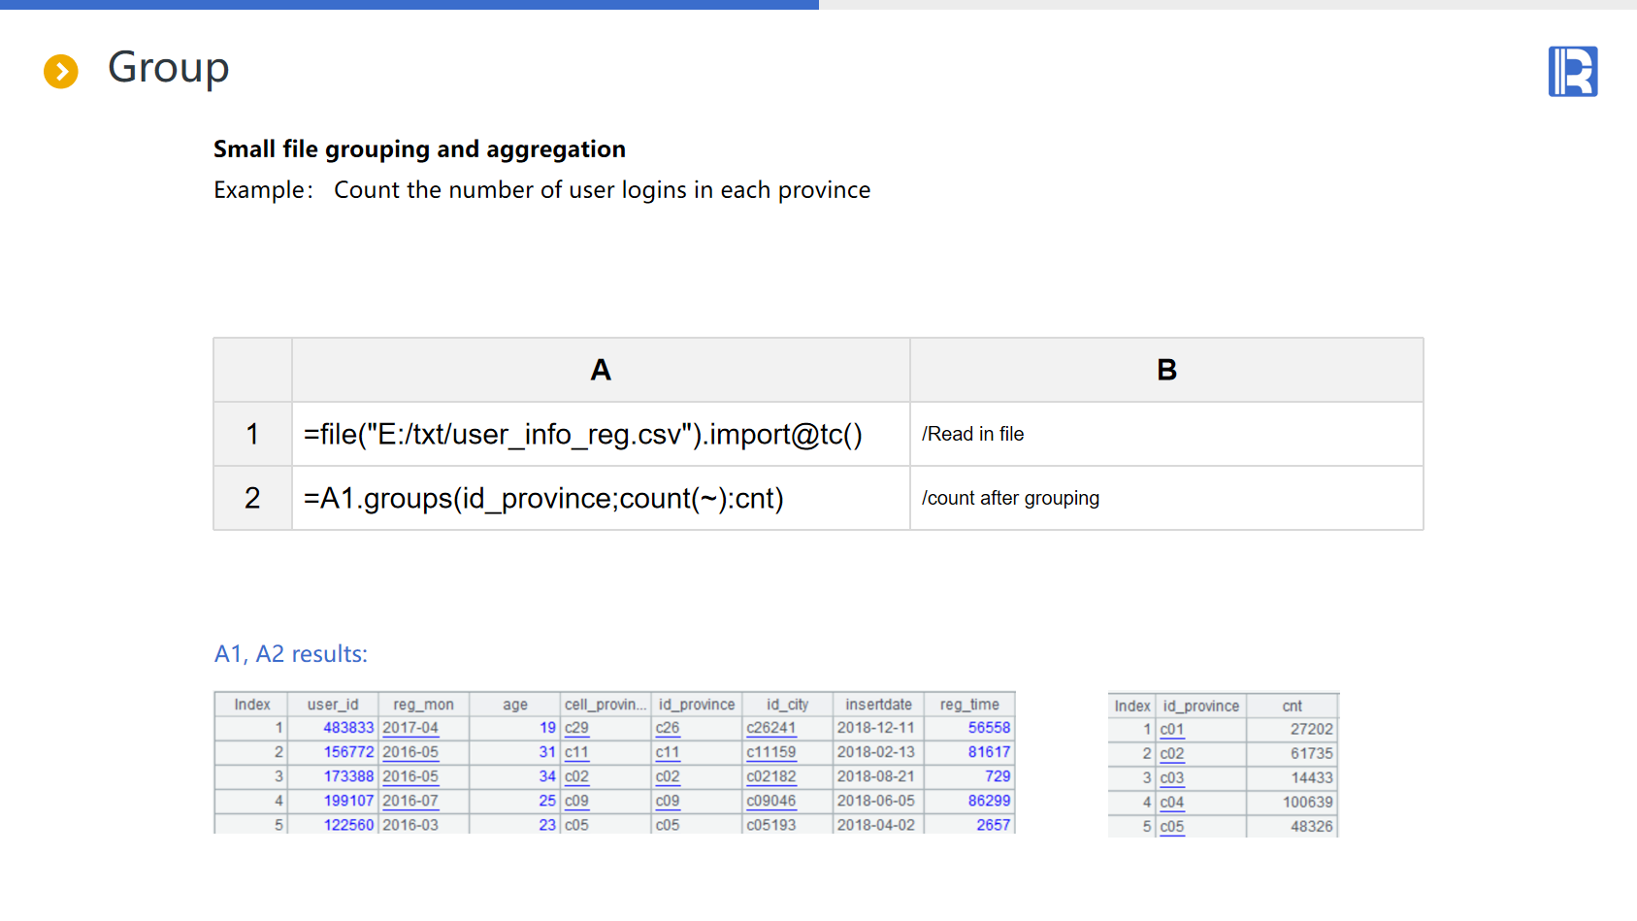Click the orange chevron icon beside Group

click(61, 71)
